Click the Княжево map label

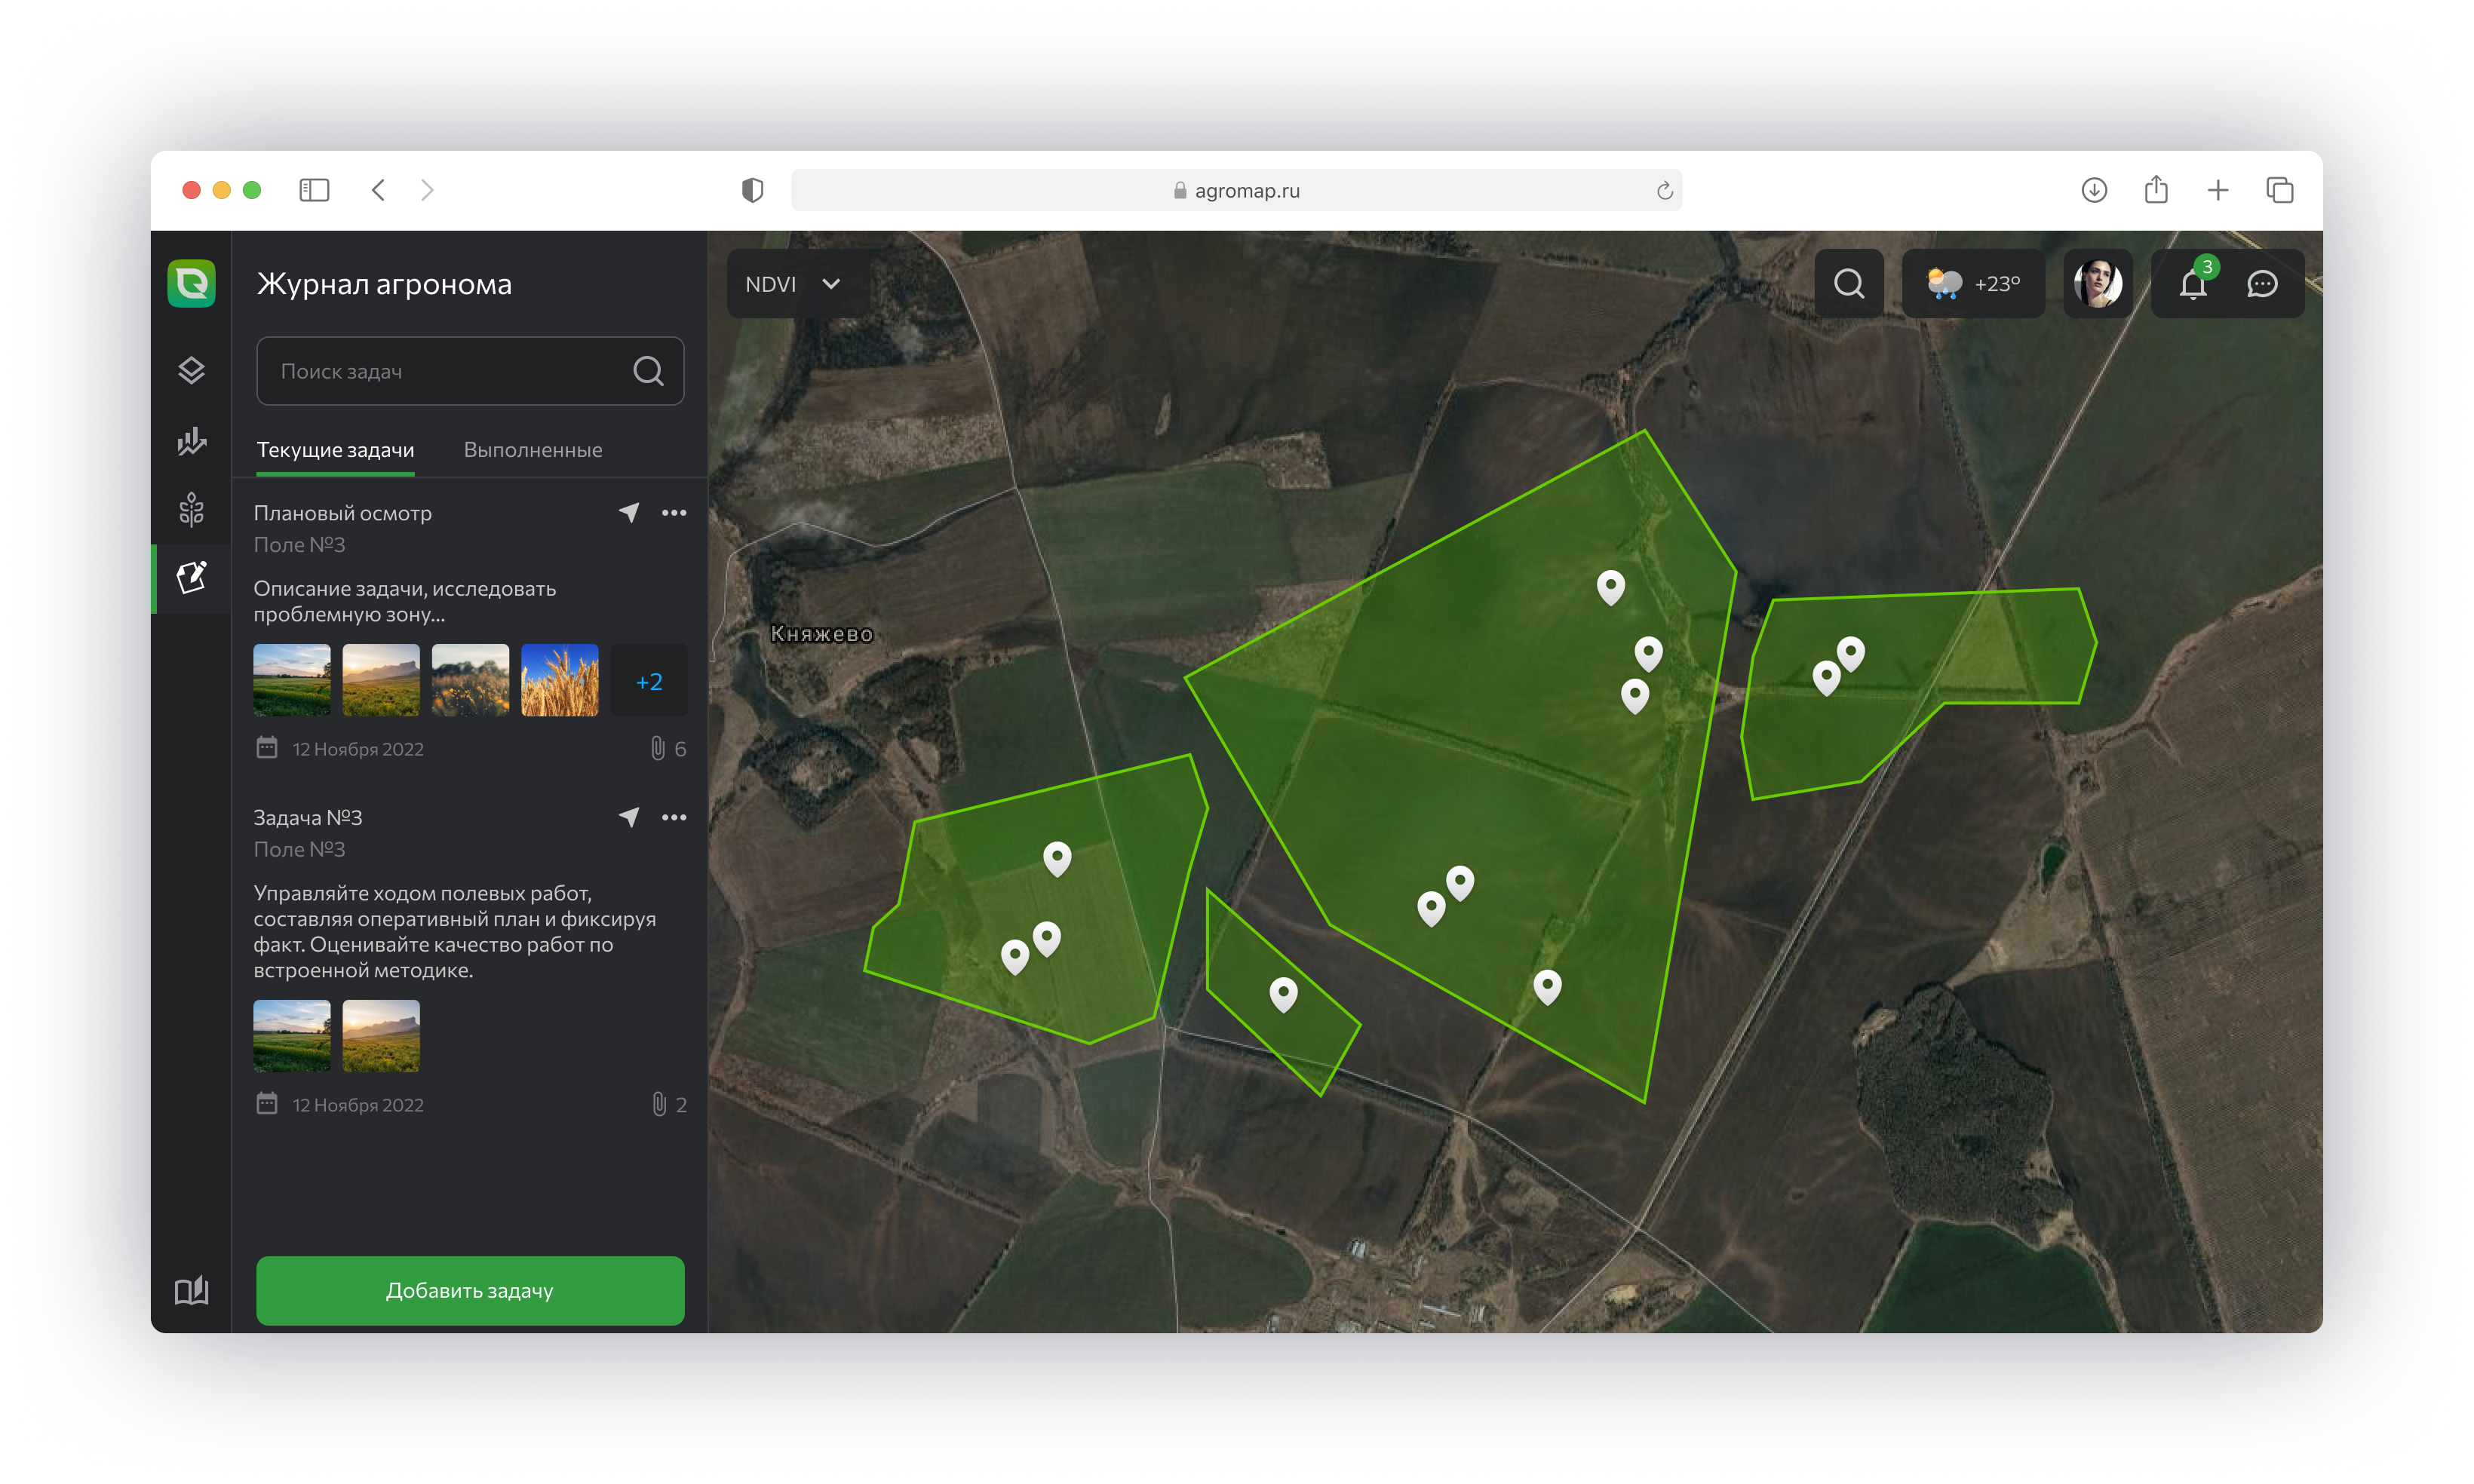coord(821,634)
